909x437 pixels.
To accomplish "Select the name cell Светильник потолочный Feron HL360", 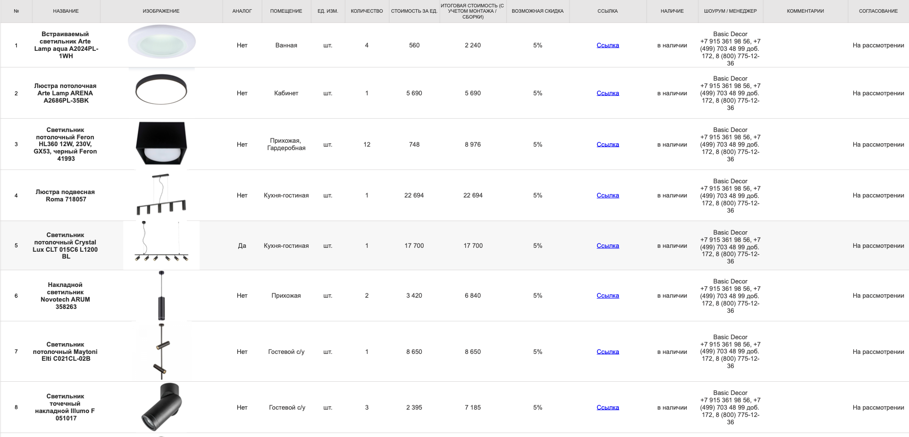I will (x=66, y=144).
